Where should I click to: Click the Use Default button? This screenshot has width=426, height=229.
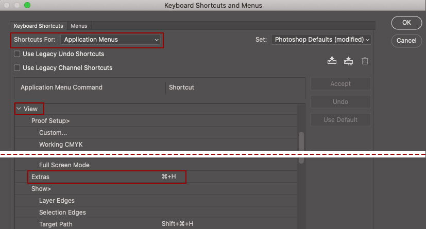(340, 120)
